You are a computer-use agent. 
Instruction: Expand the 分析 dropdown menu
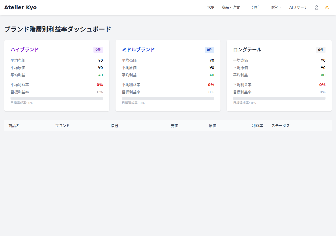[257, 7]
